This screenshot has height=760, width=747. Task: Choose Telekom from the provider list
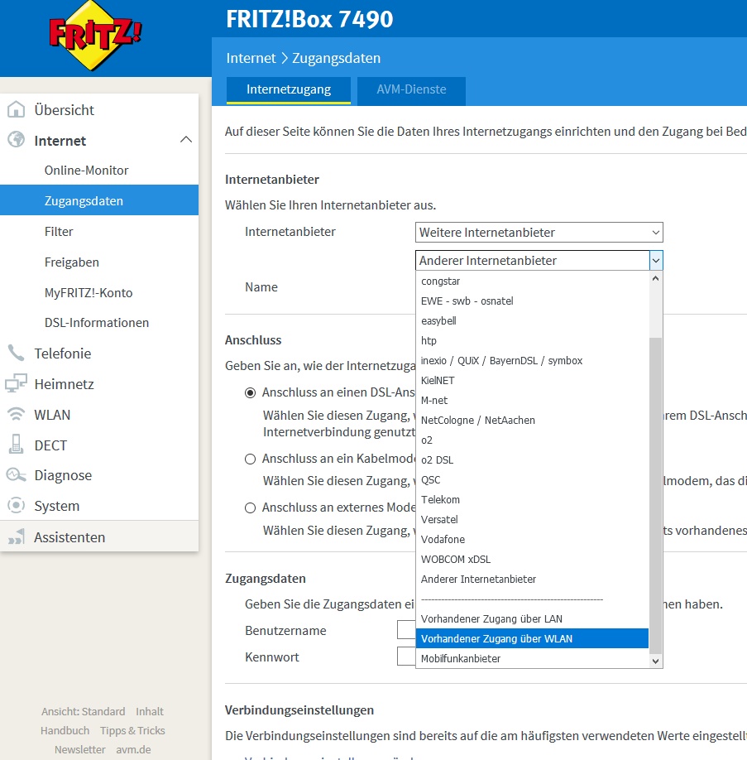coord(532,500)
